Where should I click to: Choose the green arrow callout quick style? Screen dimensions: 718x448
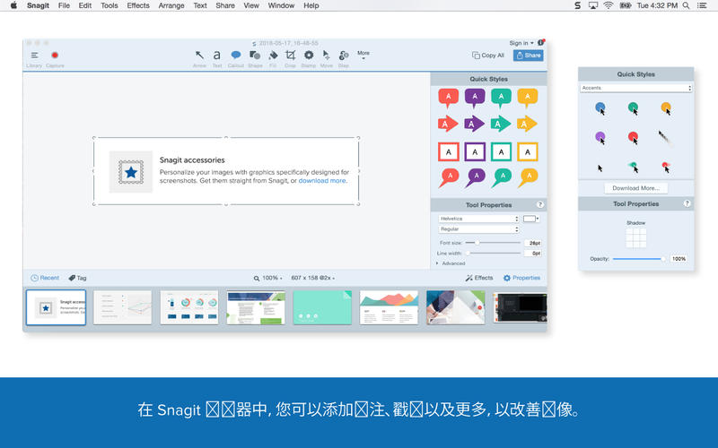point(501,124)
